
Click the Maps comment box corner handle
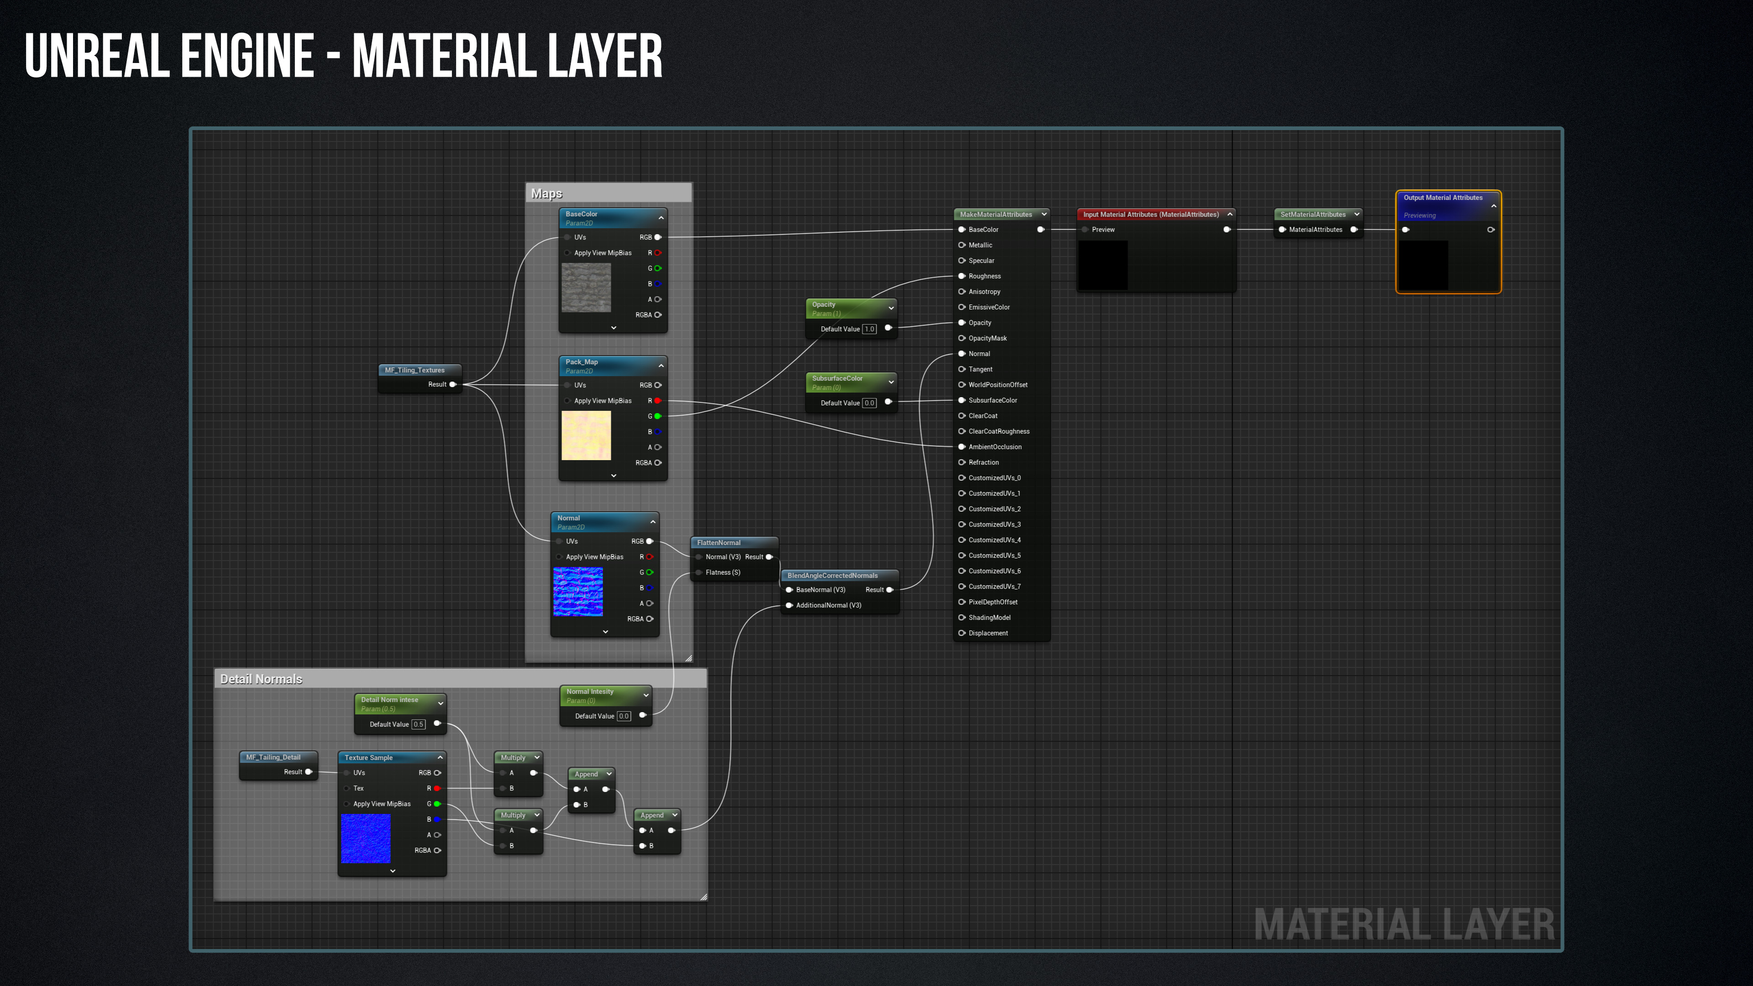[x=689, y=658]
